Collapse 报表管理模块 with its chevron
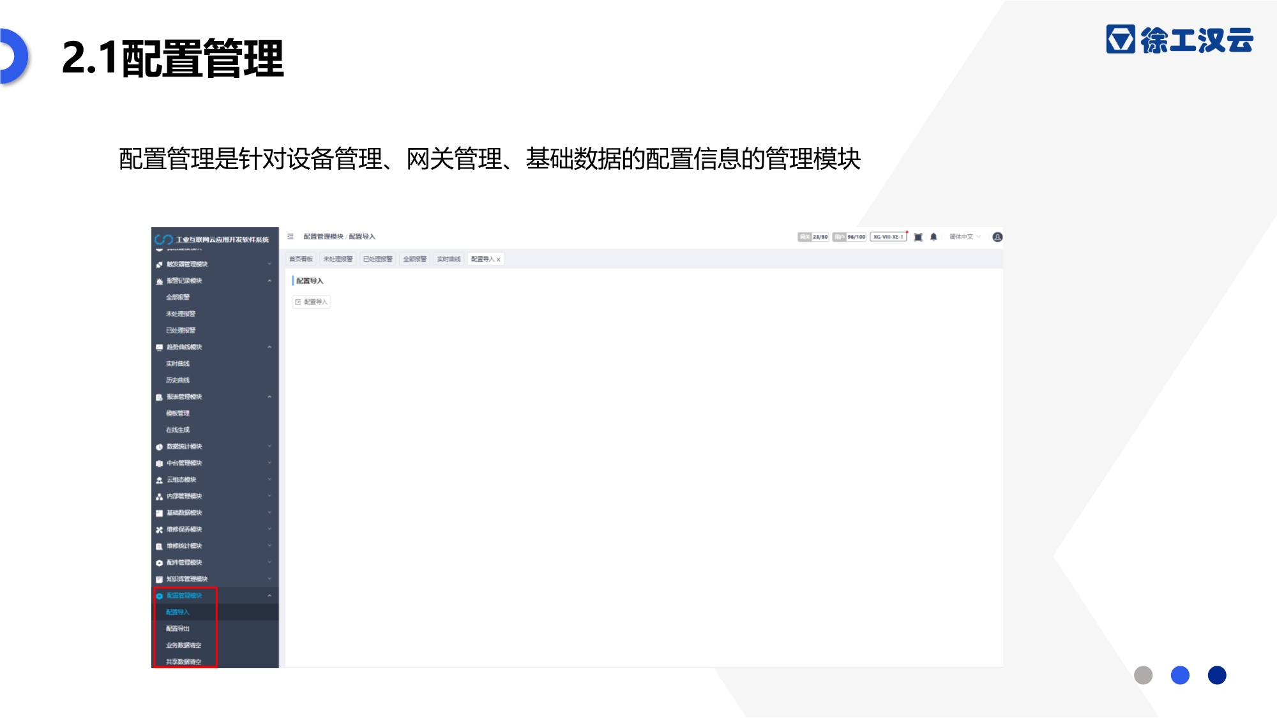1277x718 pixels. (x=269, y=397)
